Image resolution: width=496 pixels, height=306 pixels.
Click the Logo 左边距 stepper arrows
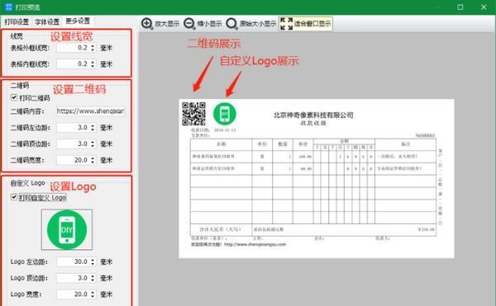pos(93,261)
